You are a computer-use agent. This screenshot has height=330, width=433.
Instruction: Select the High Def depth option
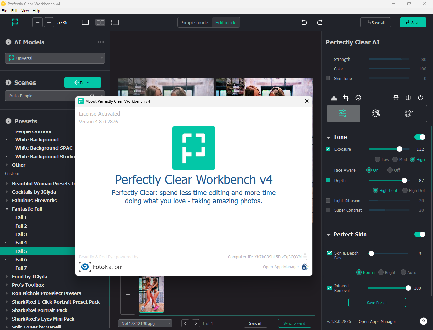[x=405, y=190]
